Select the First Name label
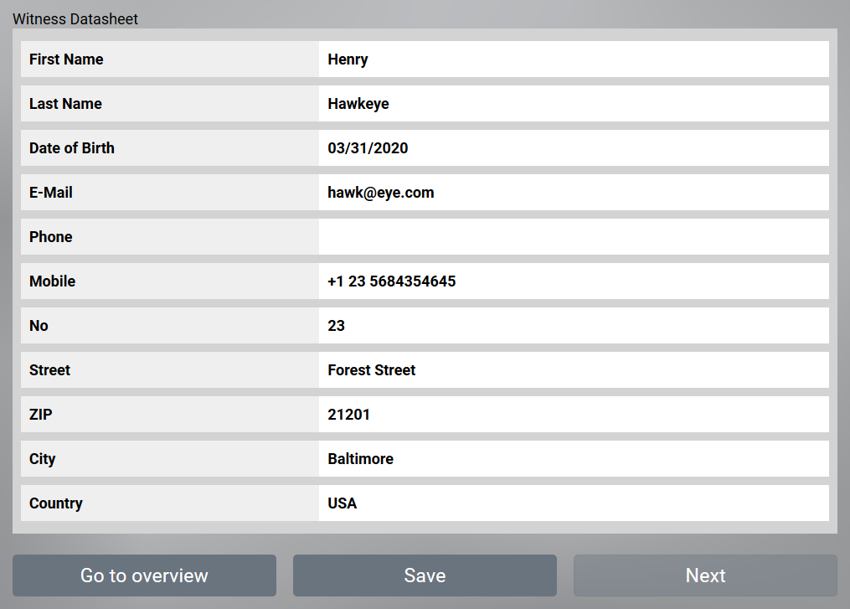This screenshot has width=850, height=609. (x=66, y=59)
